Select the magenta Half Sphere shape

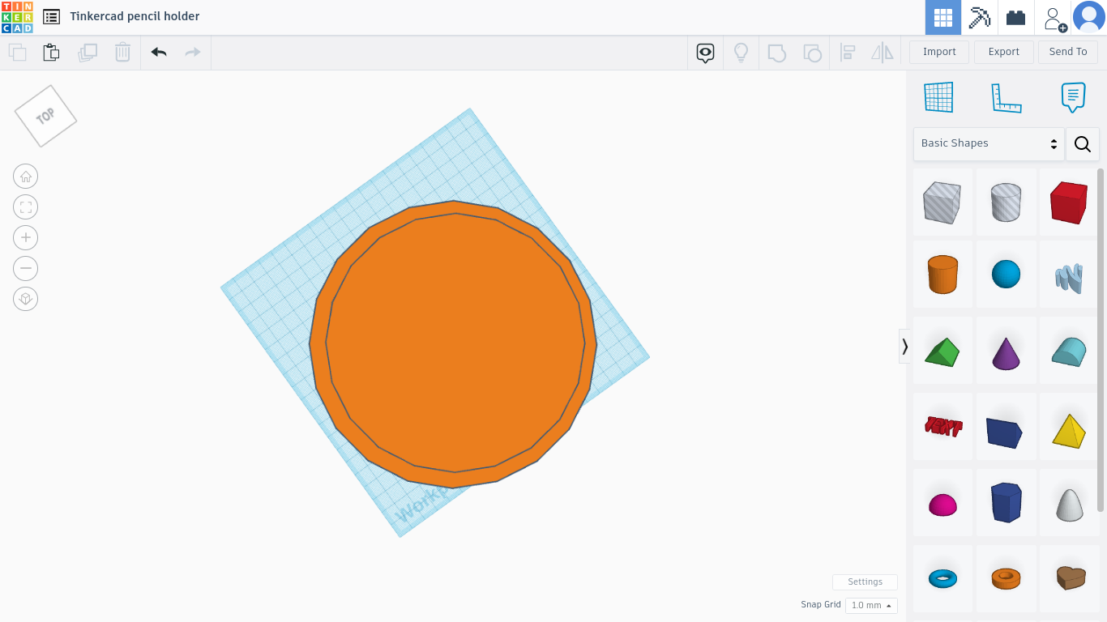click(942, 504)
